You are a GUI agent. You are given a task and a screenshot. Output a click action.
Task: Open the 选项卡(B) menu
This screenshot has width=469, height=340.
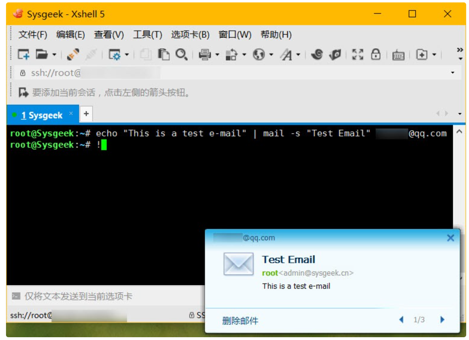click(x=190, y=35)
